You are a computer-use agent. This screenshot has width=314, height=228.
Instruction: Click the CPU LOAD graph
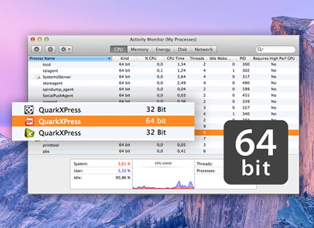[163, 174]
